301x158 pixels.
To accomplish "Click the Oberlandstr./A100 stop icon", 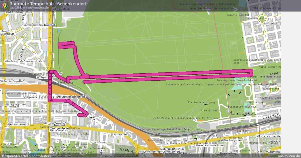I will click(x=161, y=148).
